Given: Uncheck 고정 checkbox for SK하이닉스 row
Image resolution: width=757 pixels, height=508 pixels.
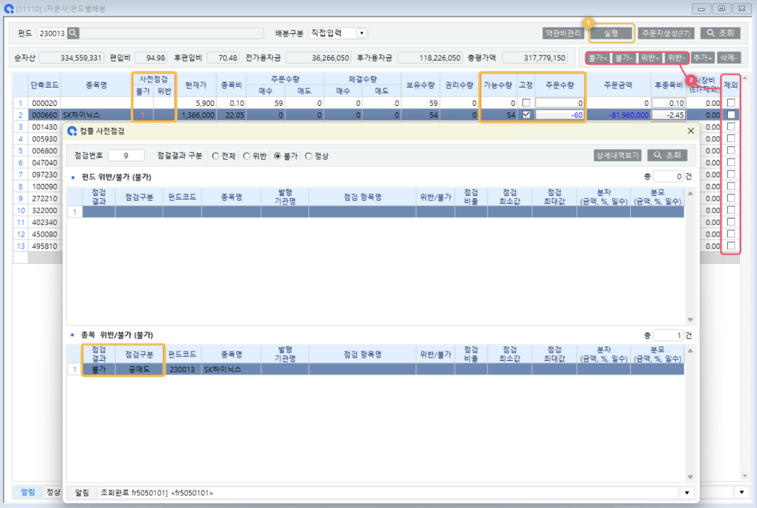Looking at the screenshot, I should point(526,115).
